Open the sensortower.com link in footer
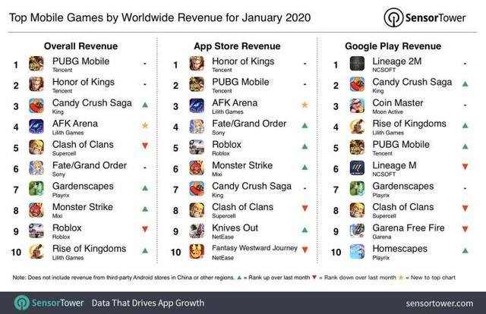 (x=440, y=303)
